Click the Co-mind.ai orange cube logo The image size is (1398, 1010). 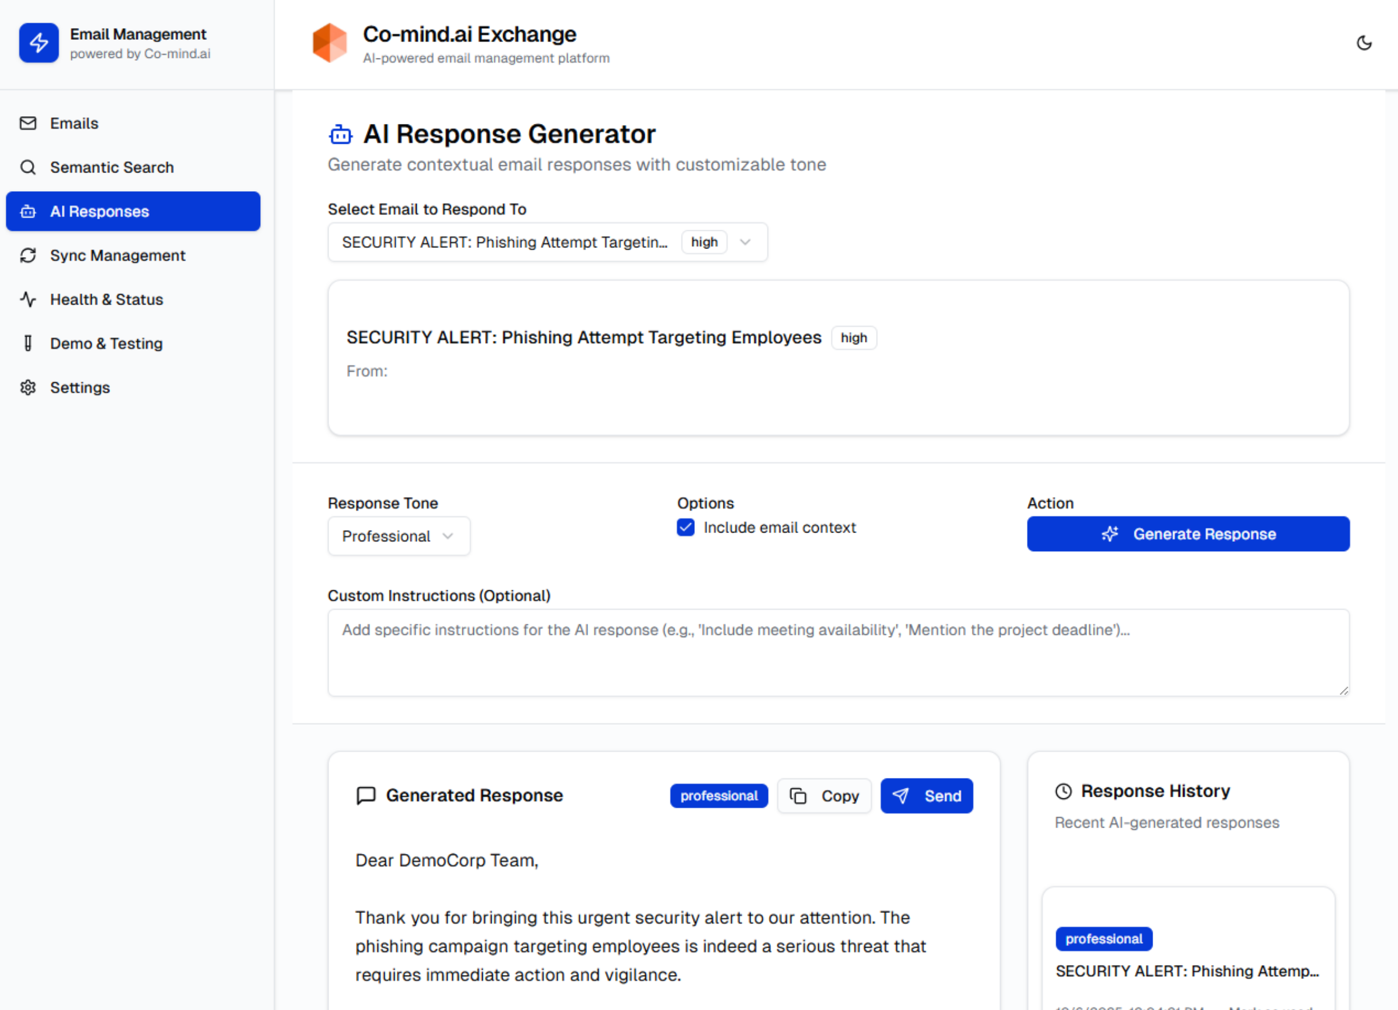coord(330,43)
